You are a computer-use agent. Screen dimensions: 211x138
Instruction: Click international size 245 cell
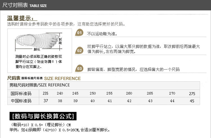pos(75,93)
